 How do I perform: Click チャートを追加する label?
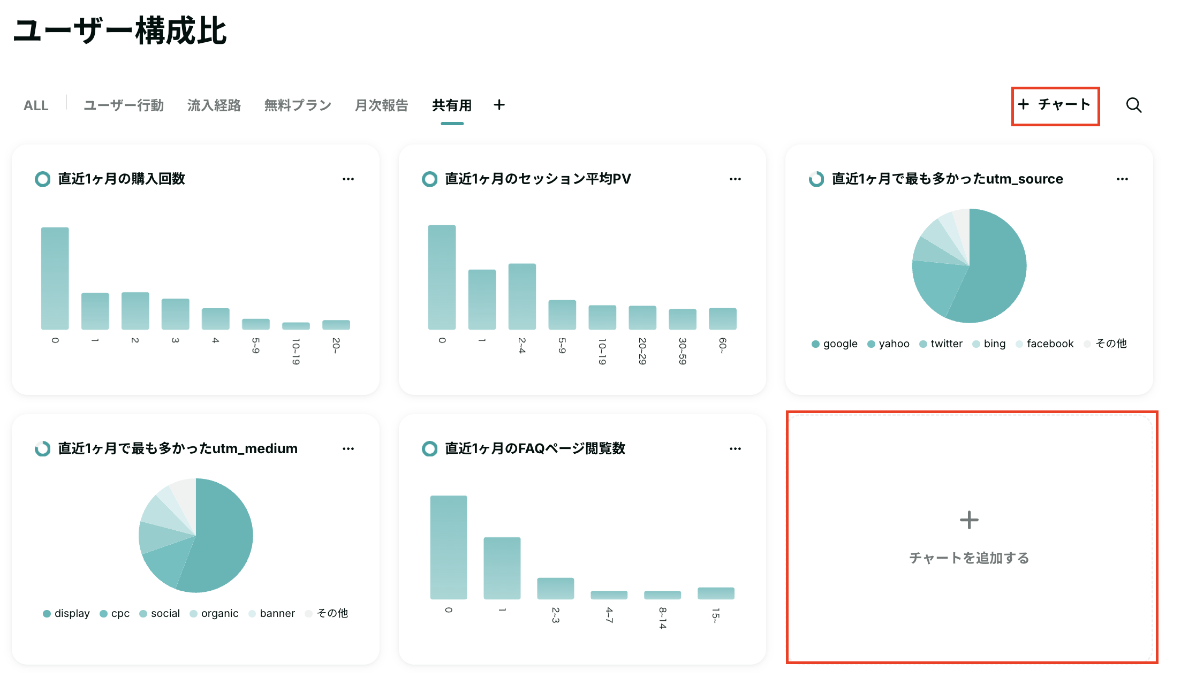[x=969, y=558]
